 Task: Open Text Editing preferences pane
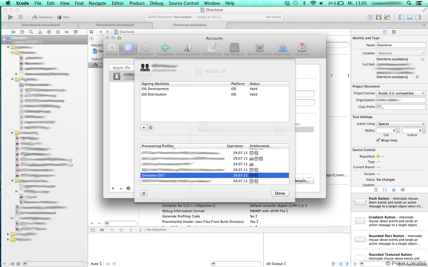212,50
